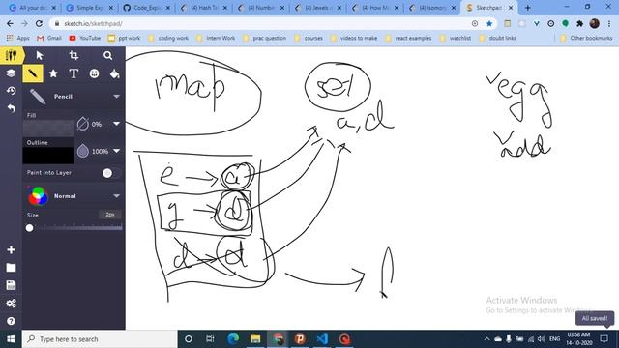Reload the sketch.io page
Screen dimensions: 619x348
pyautogui.click(x=39, y=23)
